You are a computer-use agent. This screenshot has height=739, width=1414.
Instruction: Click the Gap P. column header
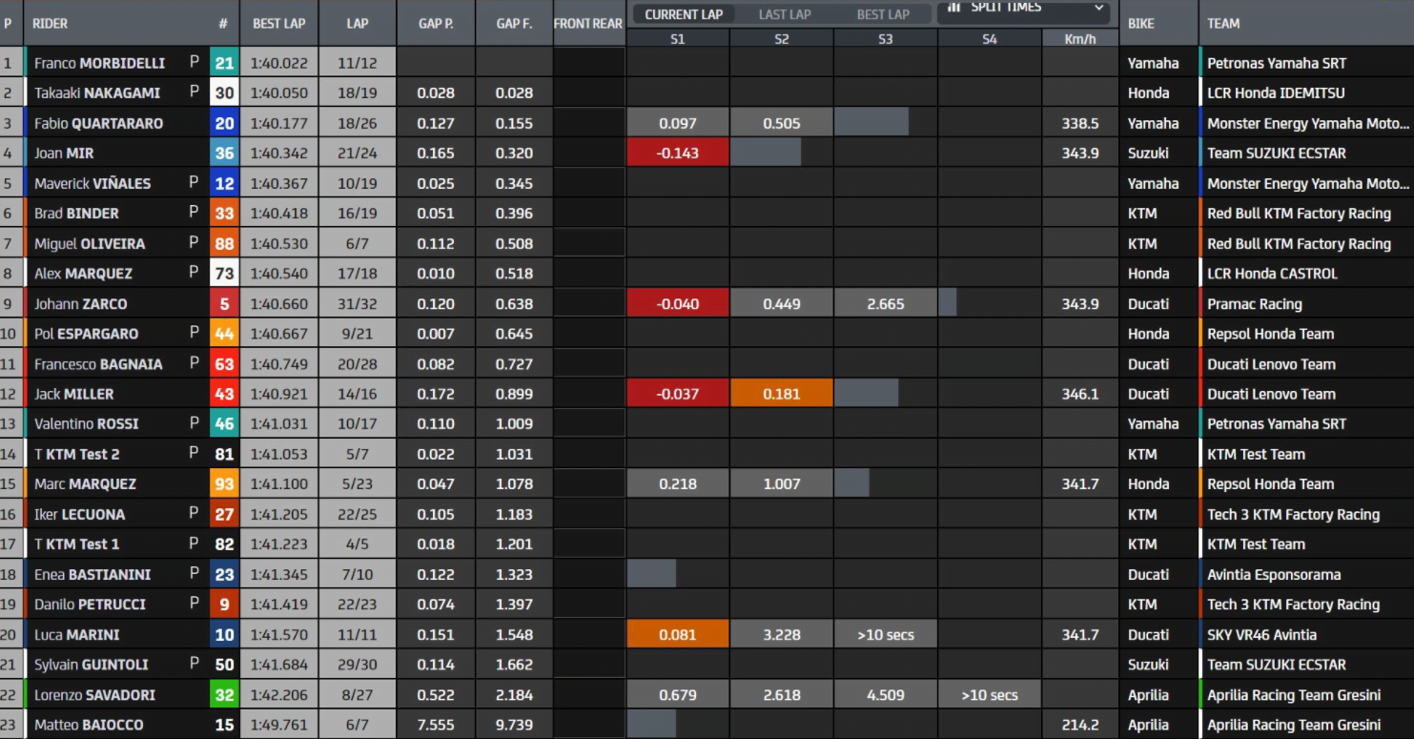click(x=436, y=24)
